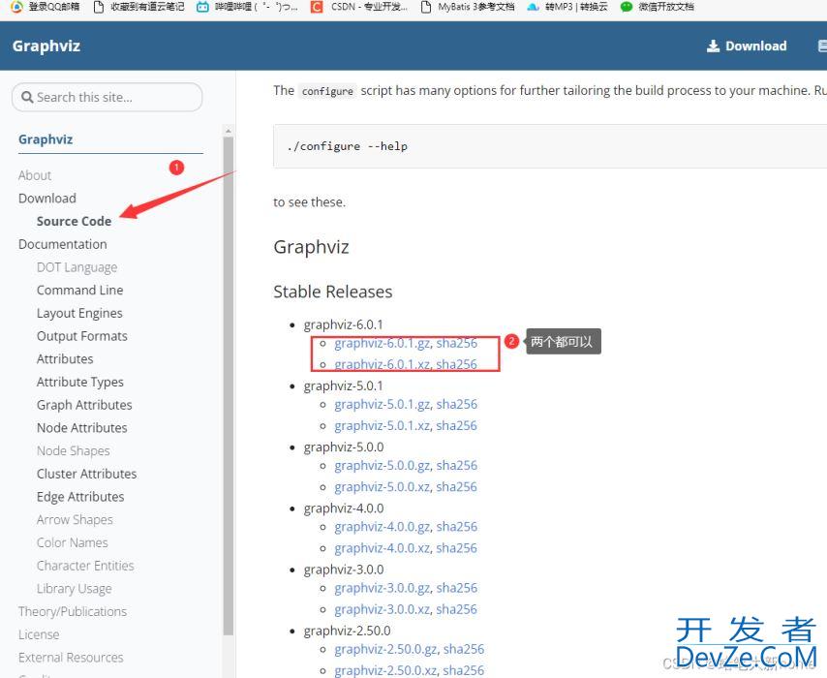The image size is (827, 678).
Task: Open External Resources sidebar link
Action: tap(72, 658)
